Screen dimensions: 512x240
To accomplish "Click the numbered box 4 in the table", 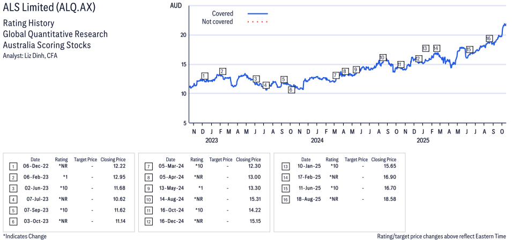I will click(13, 198).
